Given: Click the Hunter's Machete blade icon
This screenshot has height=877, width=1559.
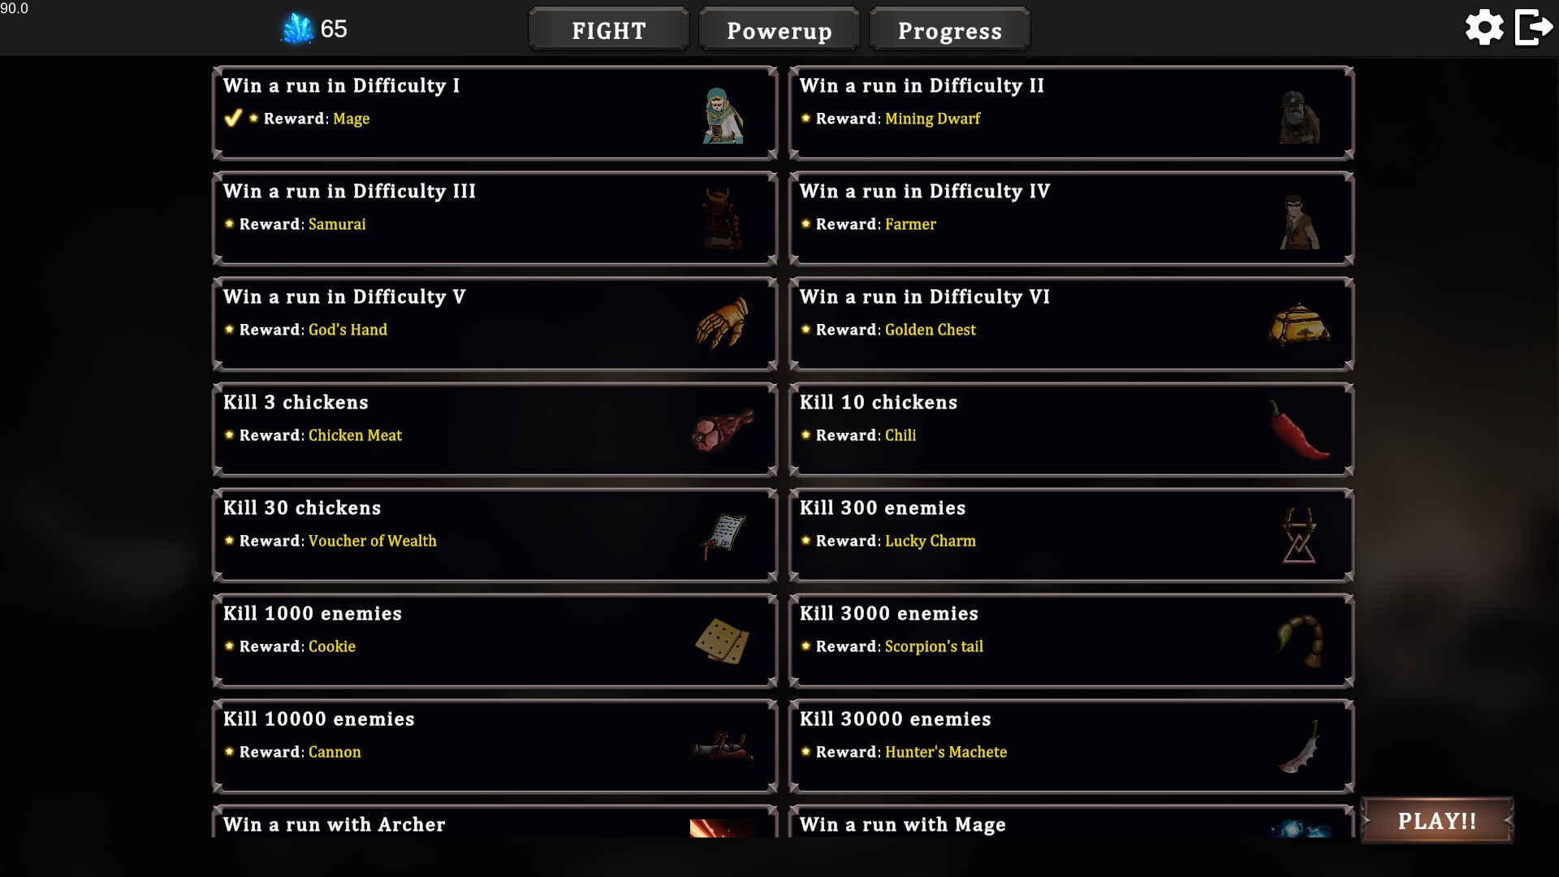Looking at the screenshot, I should [x=1298, y=746].
